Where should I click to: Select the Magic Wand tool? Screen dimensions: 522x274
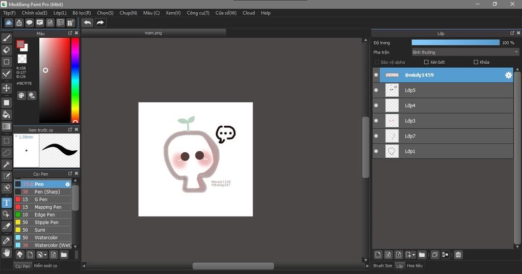point(6,165)
